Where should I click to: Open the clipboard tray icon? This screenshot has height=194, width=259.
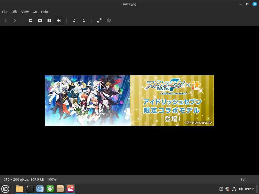221,189
